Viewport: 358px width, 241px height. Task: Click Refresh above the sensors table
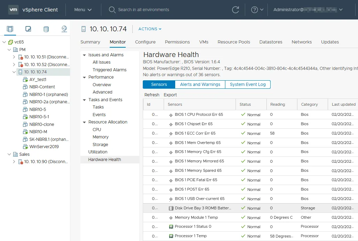click(152, 95)
